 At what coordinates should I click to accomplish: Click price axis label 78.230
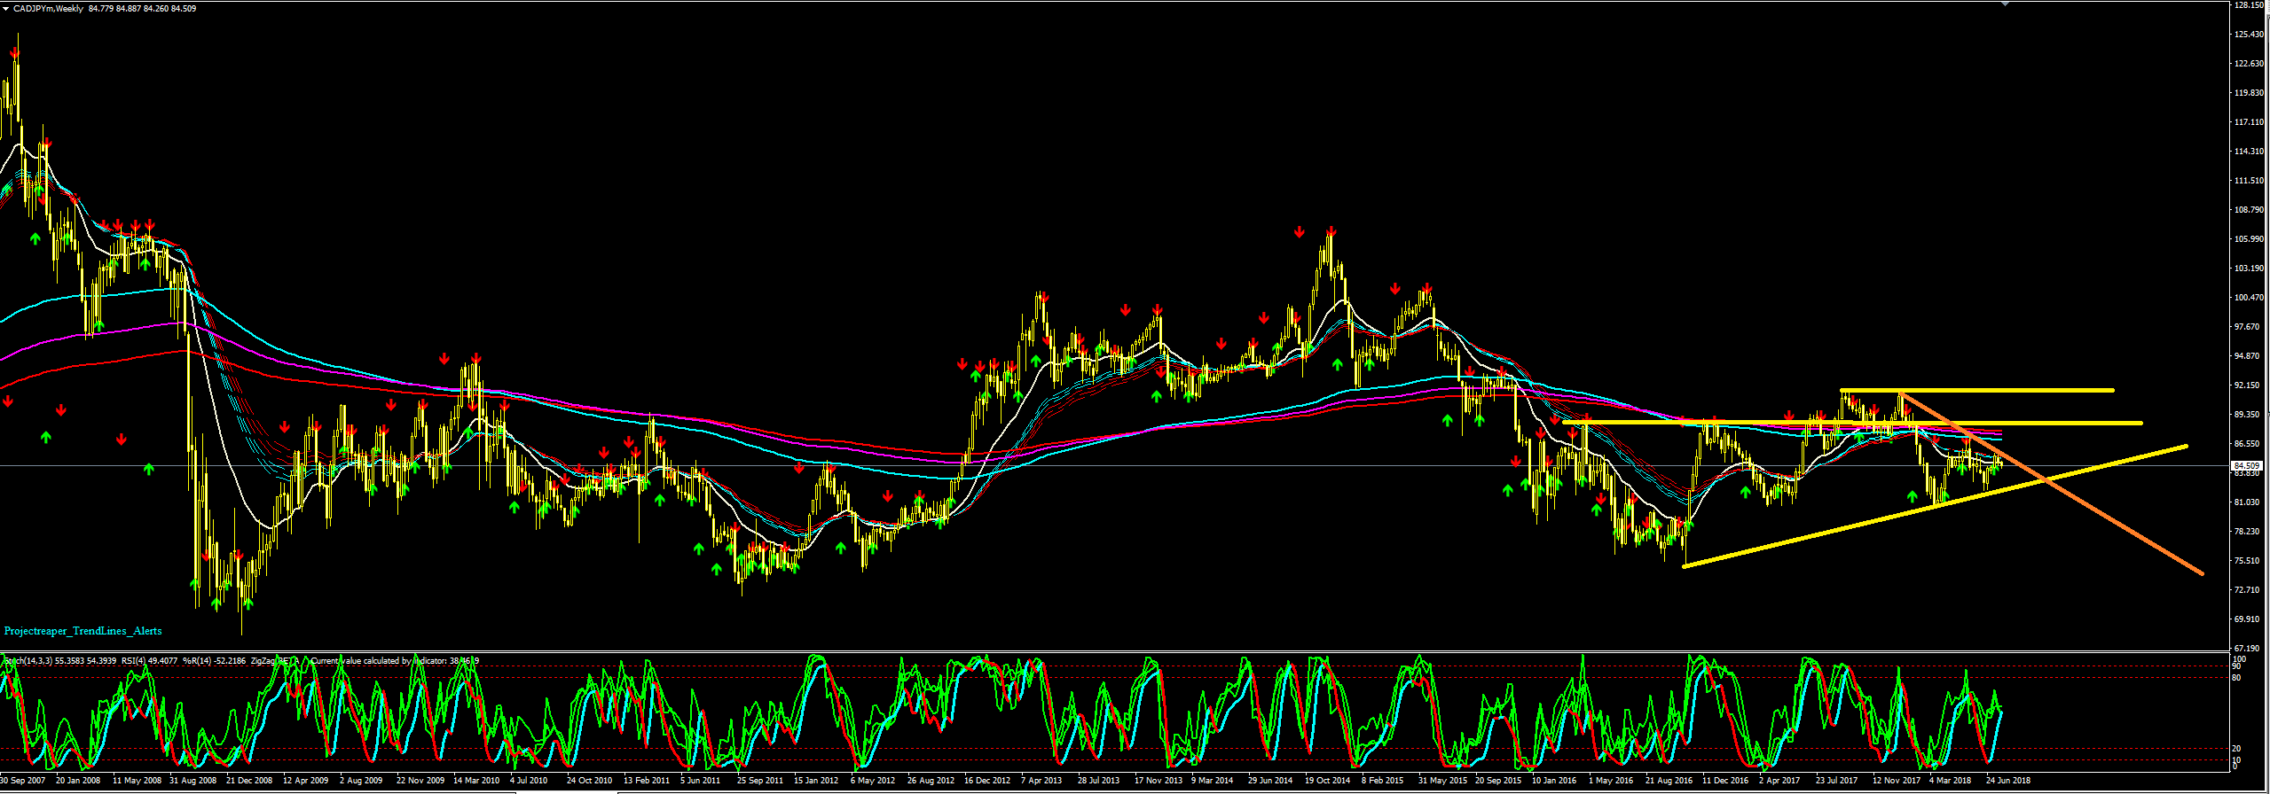click(2249, 532)
